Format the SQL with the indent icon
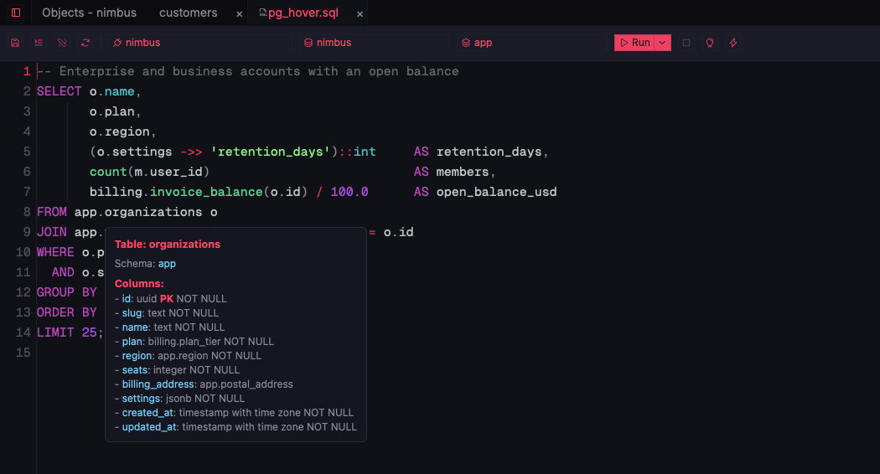880x474 pixels. click(x=39, y=43)
